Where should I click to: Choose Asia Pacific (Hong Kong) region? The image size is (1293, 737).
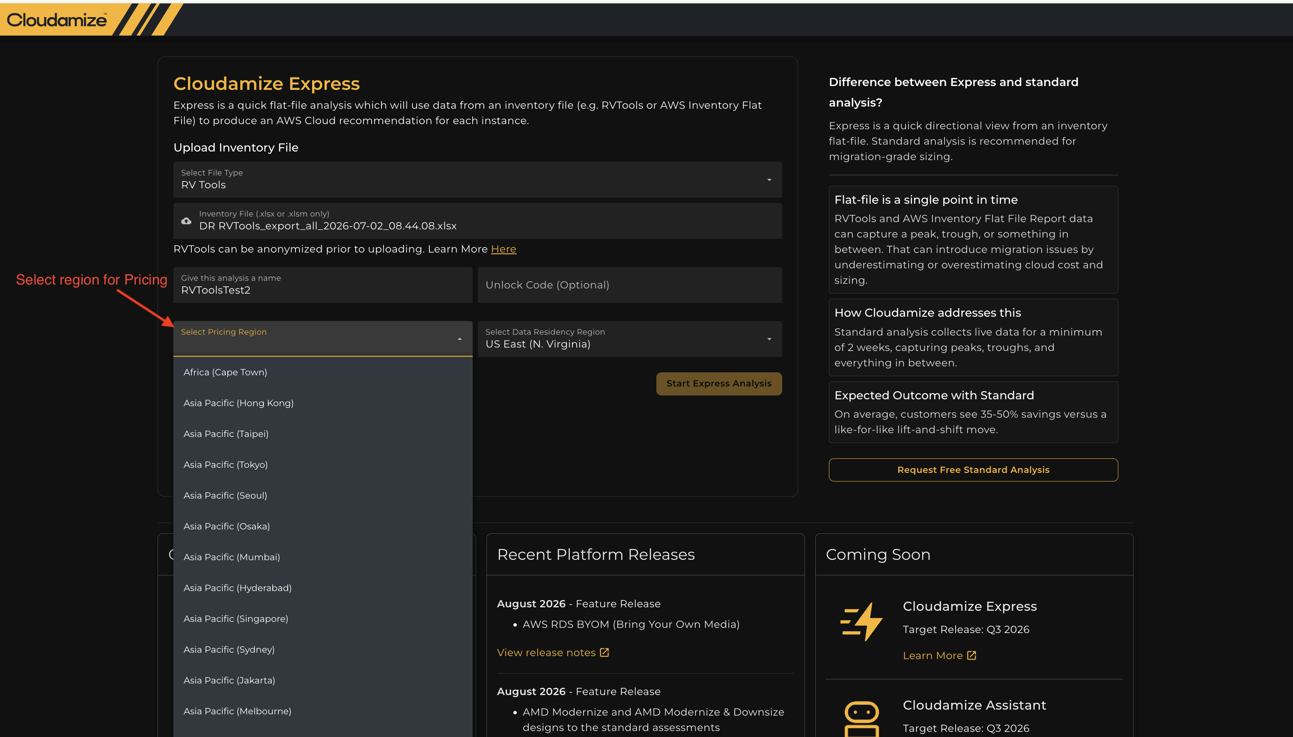(323, 403)
